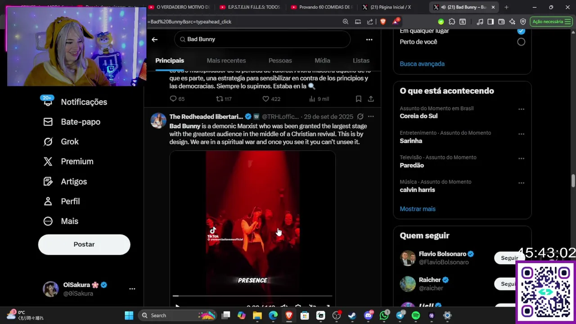
Task: Open Notificações in the sidebar
Action: pos(74,102)
